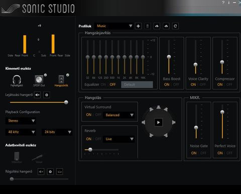Click the Compressor slider handle

pyautogui.click(x=222, y=62)
